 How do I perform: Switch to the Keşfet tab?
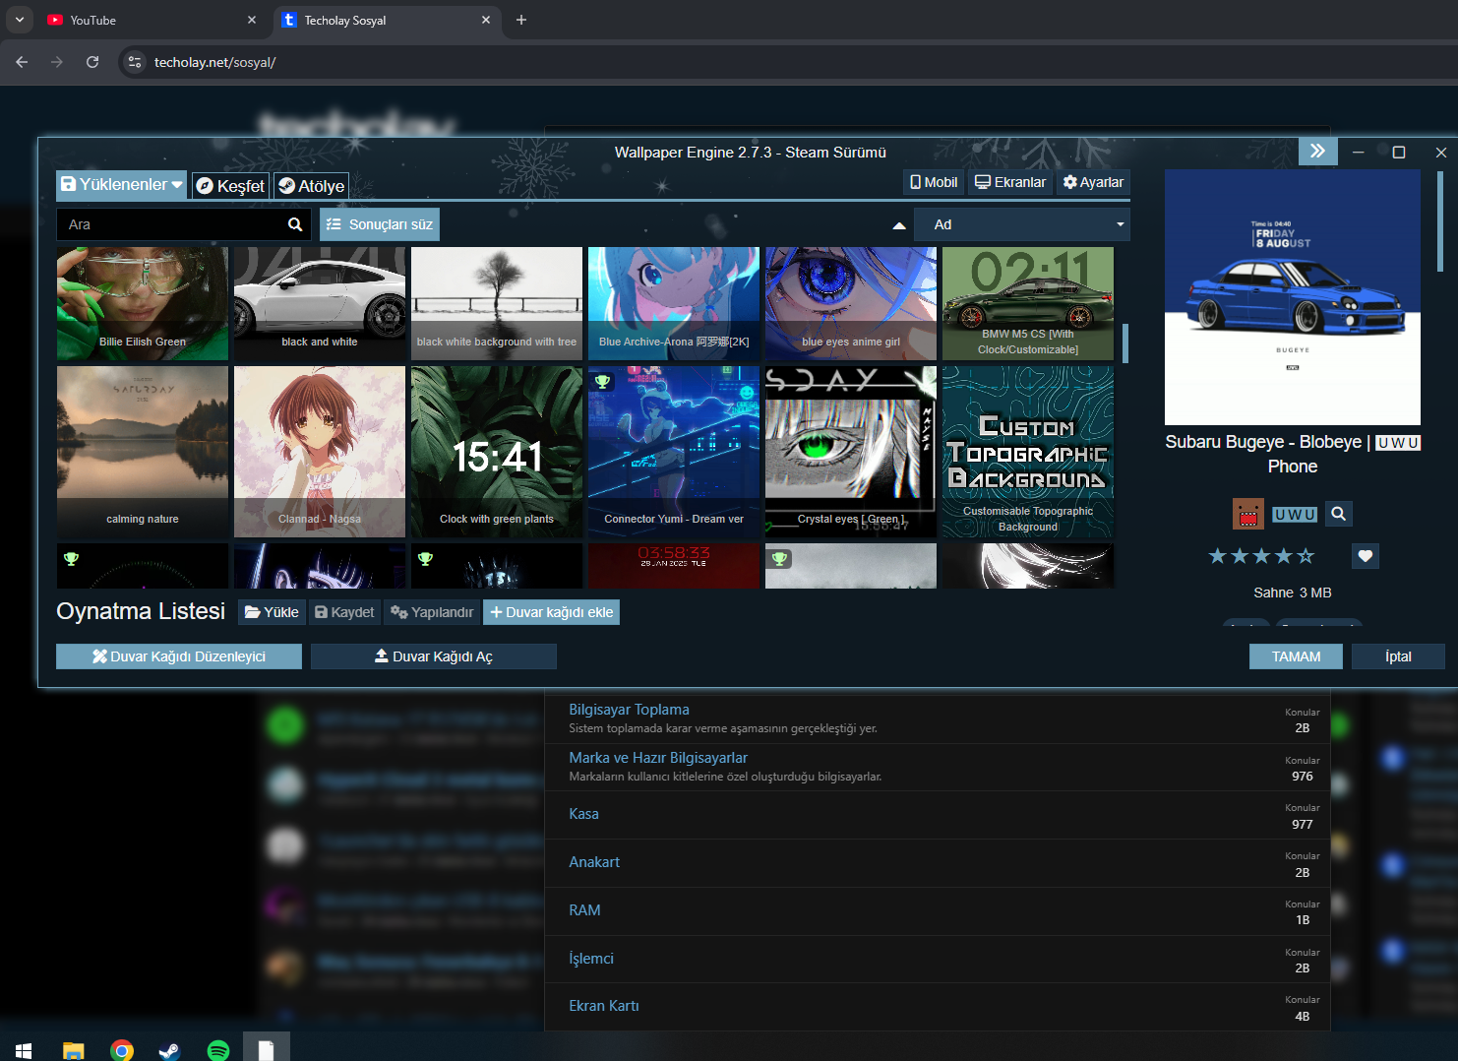pos(230,186)
